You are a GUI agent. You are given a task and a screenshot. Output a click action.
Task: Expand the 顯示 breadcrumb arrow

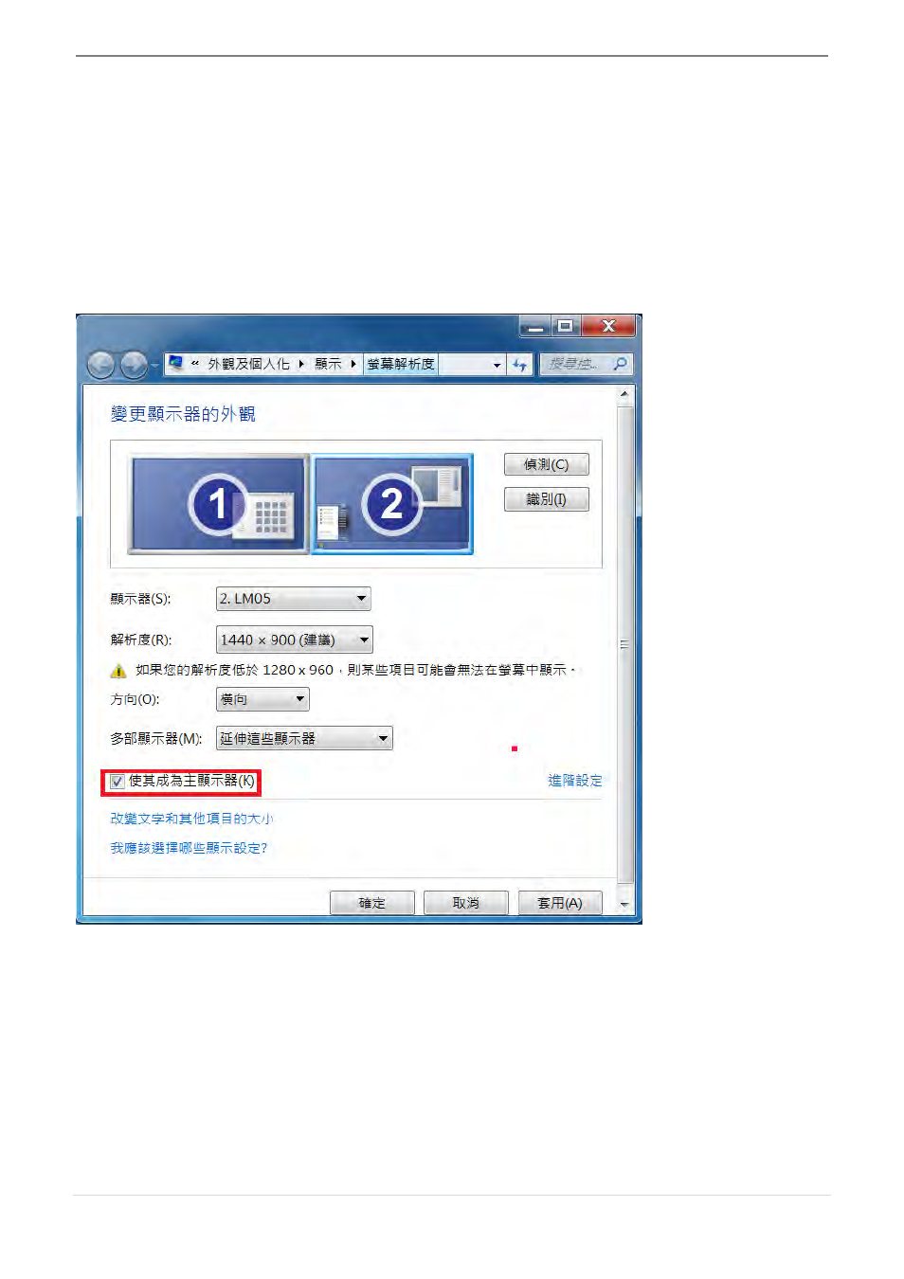(x=353, y=364)
